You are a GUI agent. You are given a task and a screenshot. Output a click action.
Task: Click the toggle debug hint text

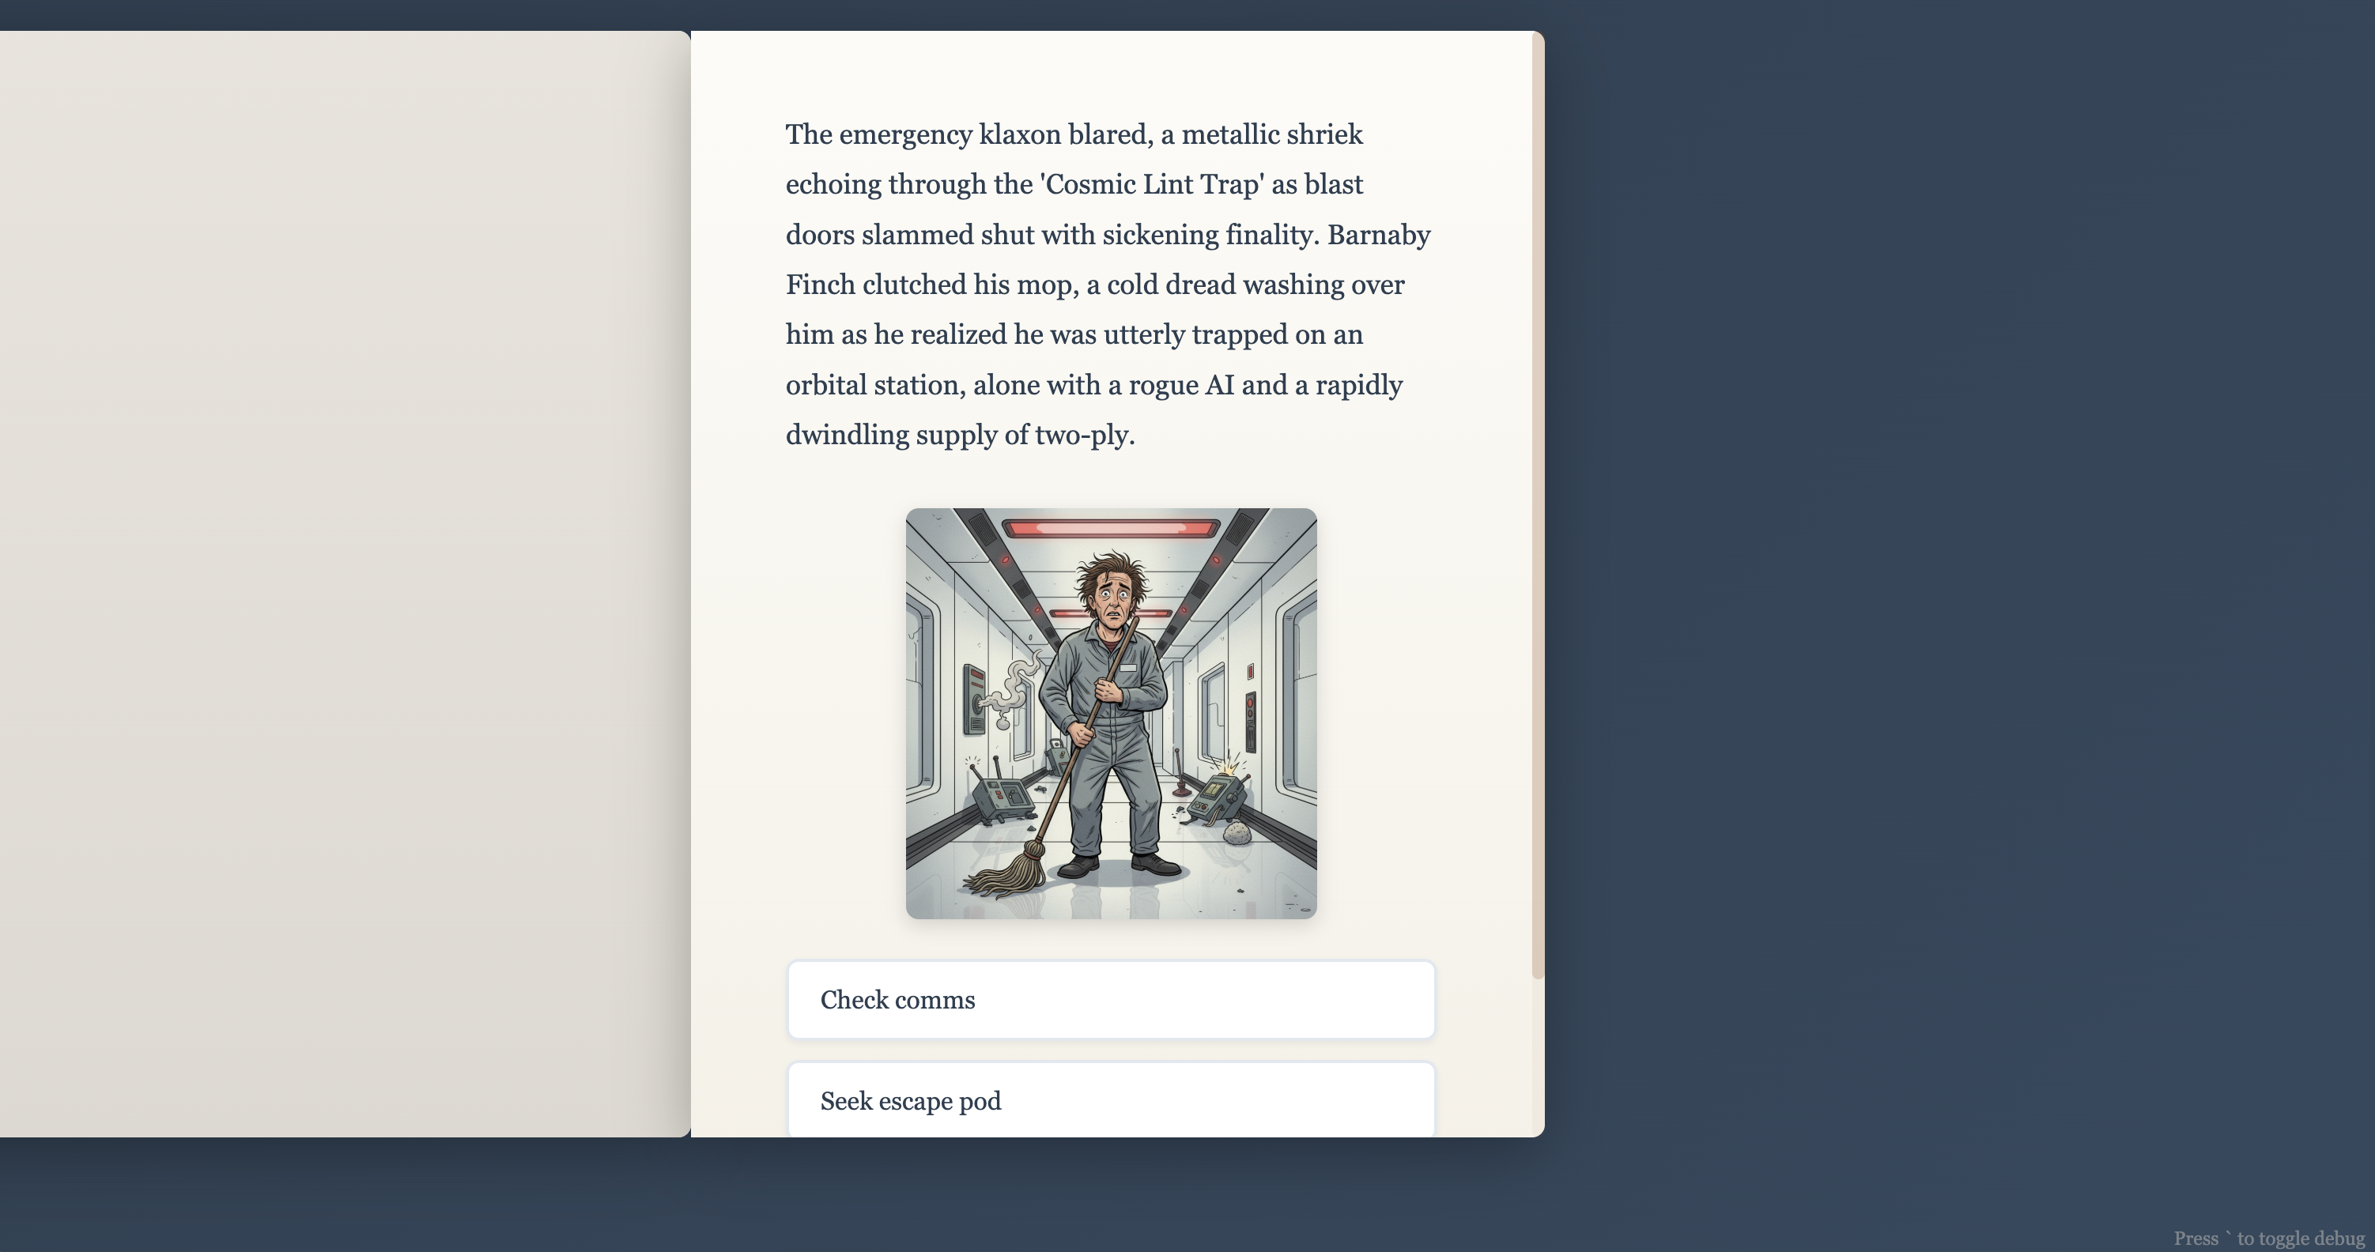coord(2268,1239)
